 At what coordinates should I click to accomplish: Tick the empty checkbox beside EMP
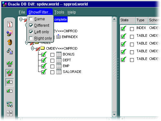point(52,66)
